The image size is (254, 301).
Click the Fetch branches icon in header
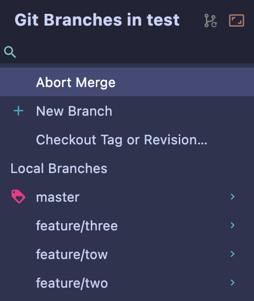(x=210, y=20)
